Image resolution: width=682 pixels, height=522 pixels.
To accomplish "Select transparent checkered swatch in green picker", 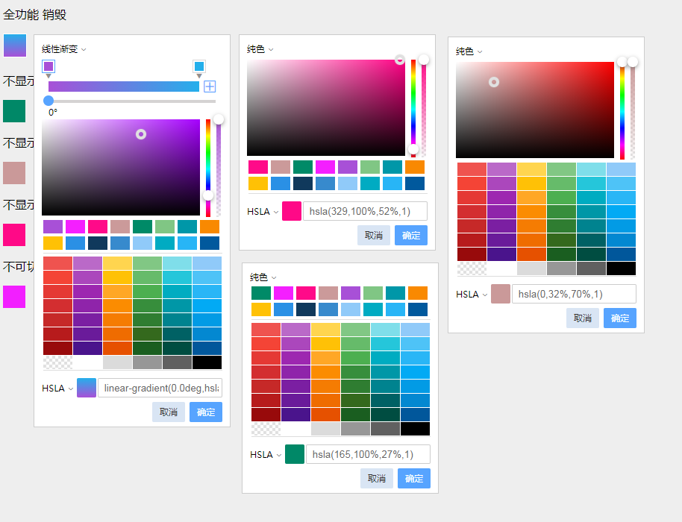I will [266, 429].
